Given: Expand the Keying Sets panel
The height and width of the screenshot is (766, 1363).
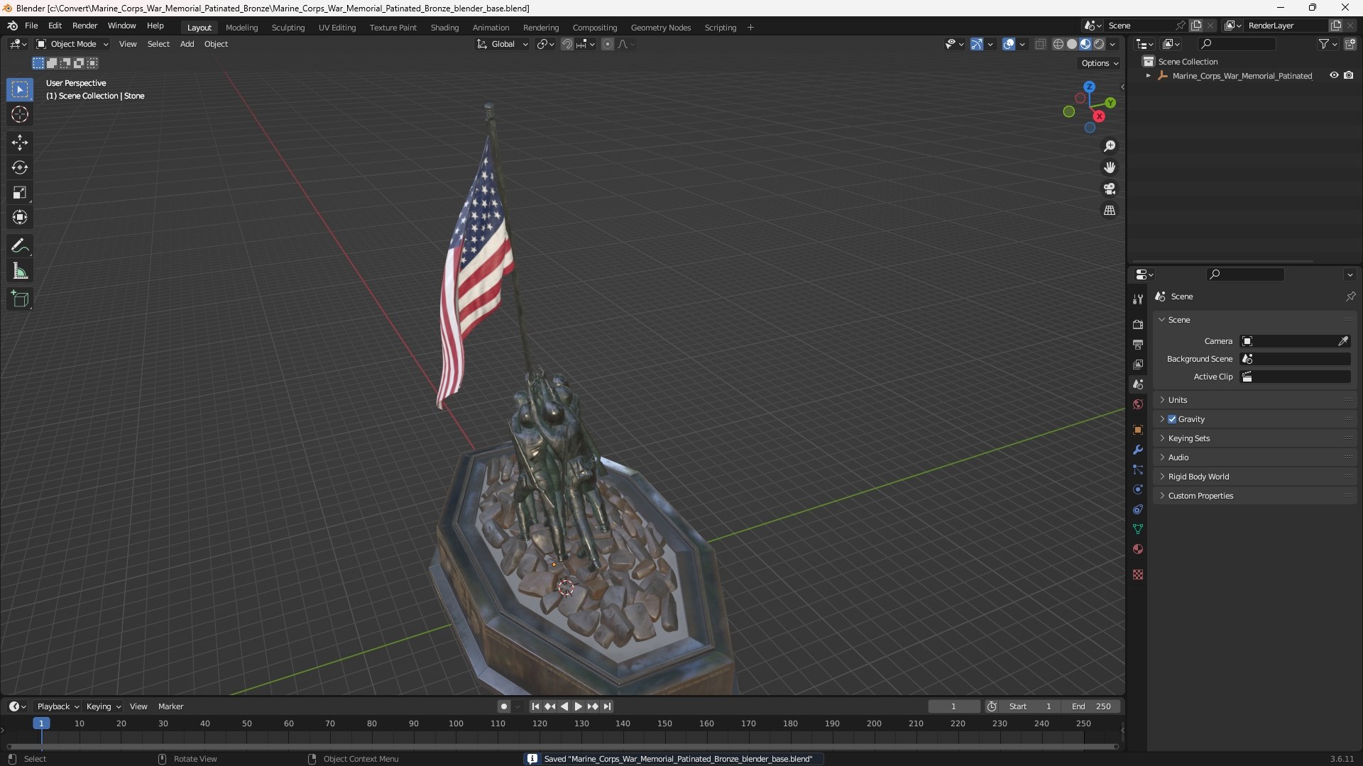Looking at the screenshot, I should click(1254, 438).
